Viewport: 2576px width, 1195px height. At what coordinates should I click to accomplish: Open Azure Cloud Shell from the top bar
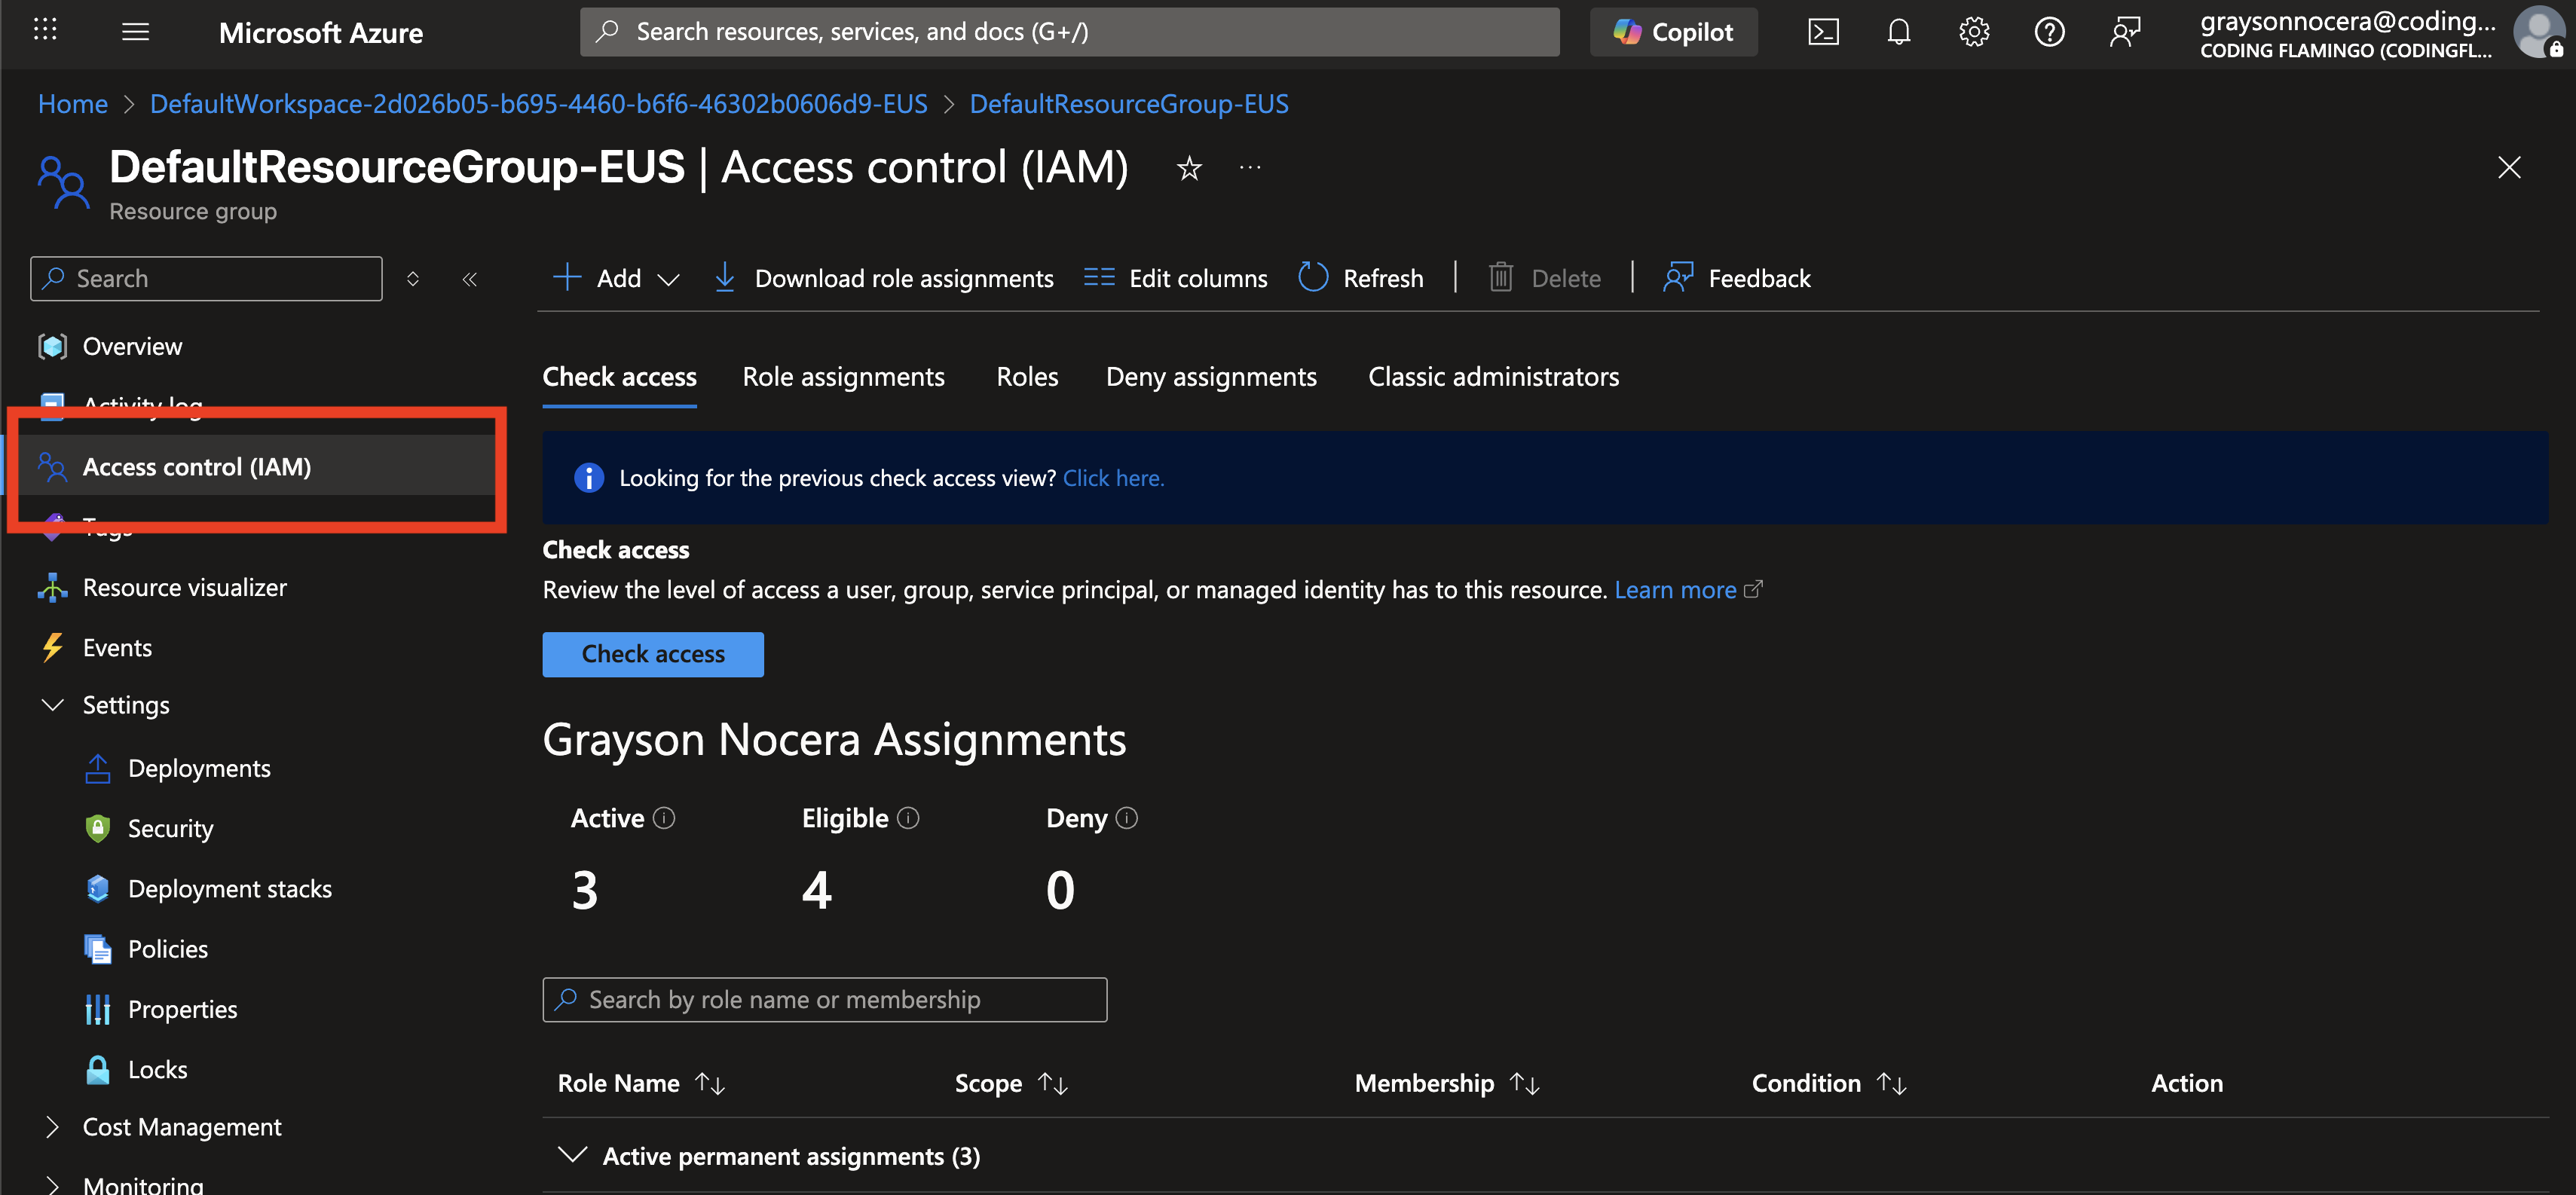[1823, 31]
